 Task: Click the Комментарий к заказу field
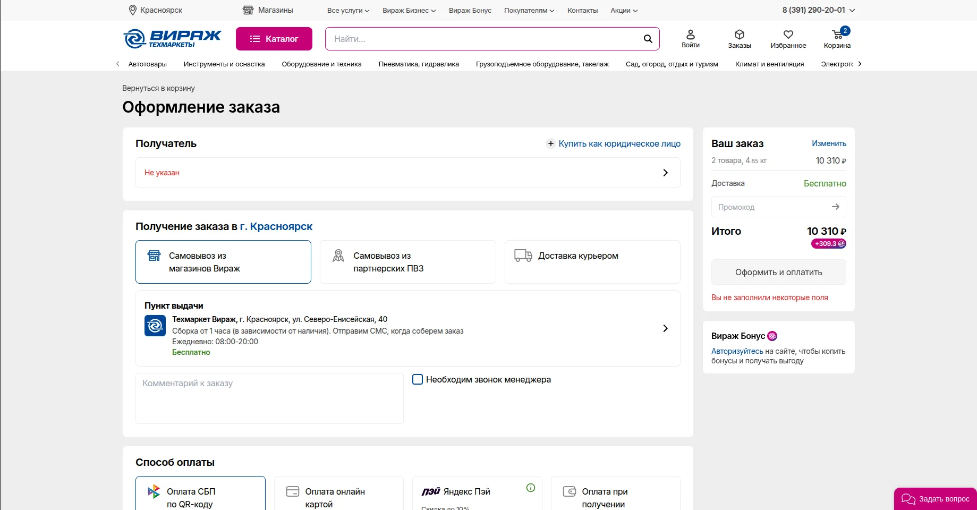pos(269,398)
